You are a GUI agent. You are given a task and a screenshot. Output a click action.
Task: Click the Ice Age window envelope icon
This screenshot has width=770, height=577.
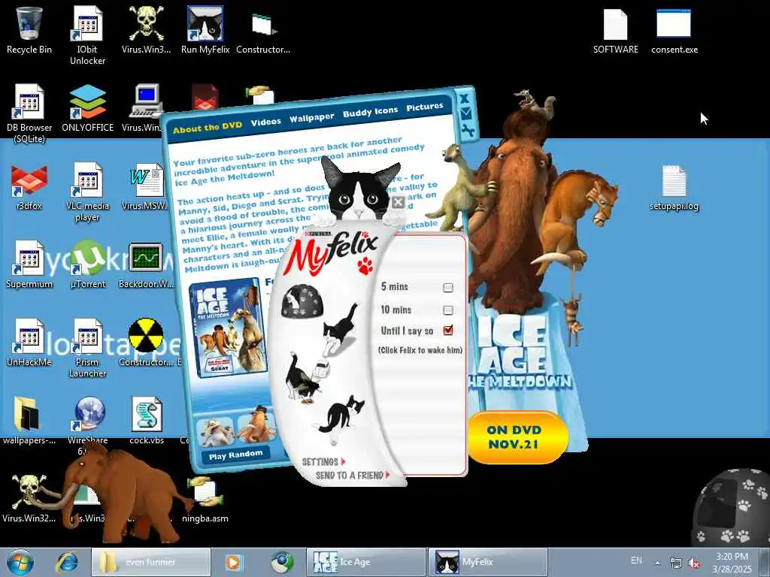pyautogui.click(x=465, y=114)
